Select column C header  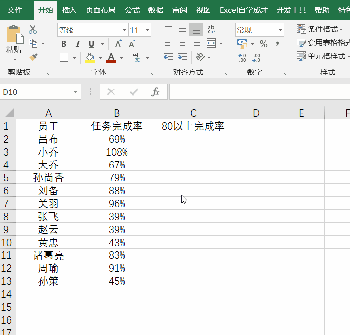pos(193,113)
